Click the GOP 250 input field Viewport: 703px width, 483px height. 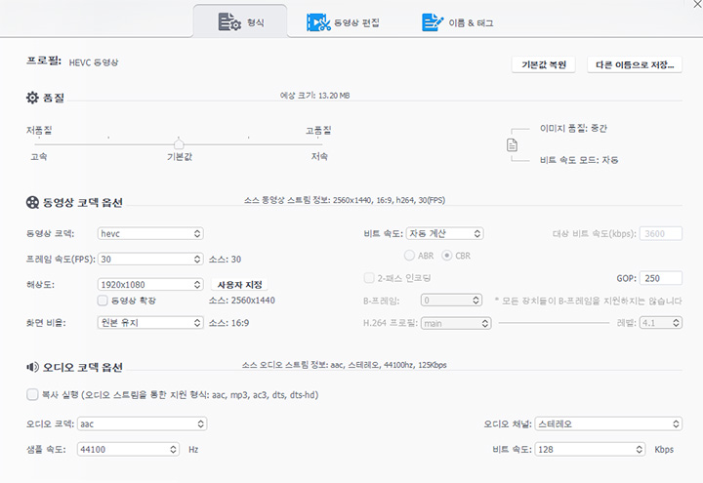click(x=661, y=278)
